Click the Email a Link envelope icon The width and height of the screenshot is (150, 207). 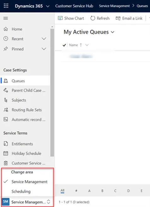118,18
